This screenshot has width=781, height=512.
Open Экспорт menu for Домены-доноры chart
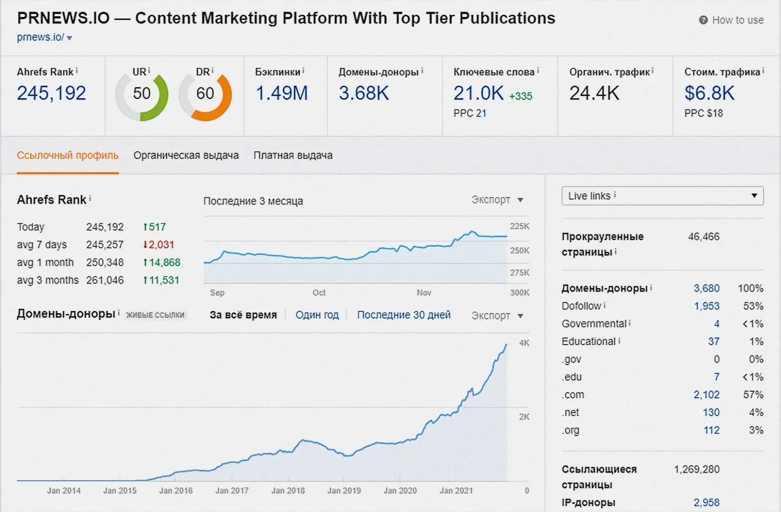(497, 316)
